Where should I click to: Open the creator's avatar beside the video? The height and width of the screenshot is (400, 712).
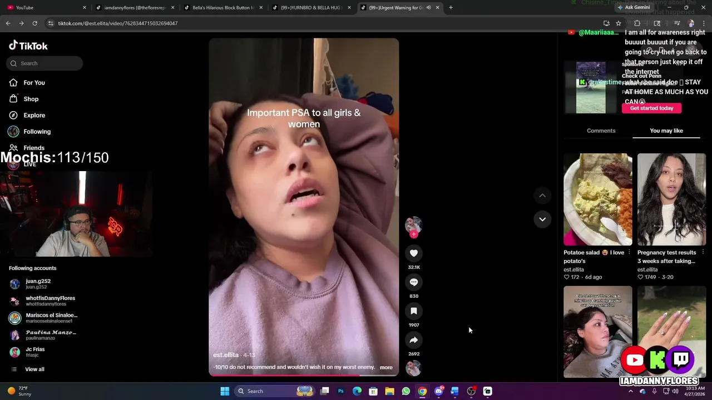(x=413, y=224)
